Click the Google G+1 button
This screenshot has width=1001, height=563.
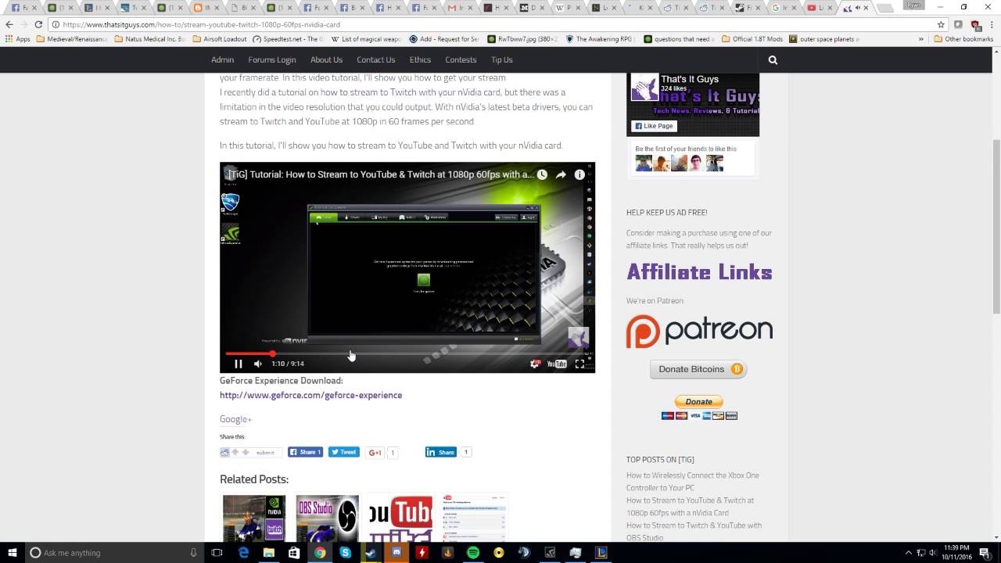[x=375, y=452]
